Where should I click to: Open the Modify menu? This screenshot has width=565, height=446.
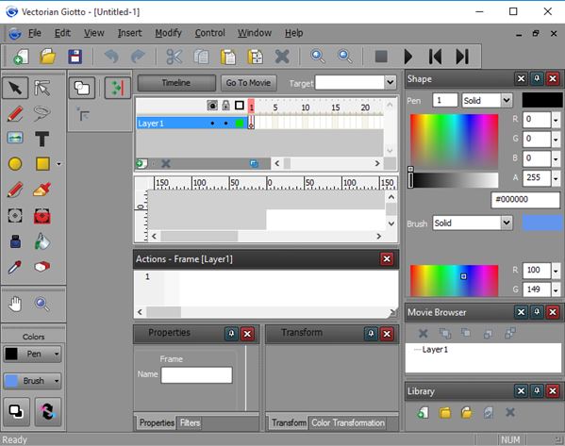[x=168, y=33]
